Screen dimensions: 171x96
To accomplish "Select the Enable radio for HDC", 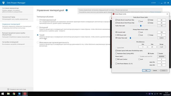I will coord(158,53).
